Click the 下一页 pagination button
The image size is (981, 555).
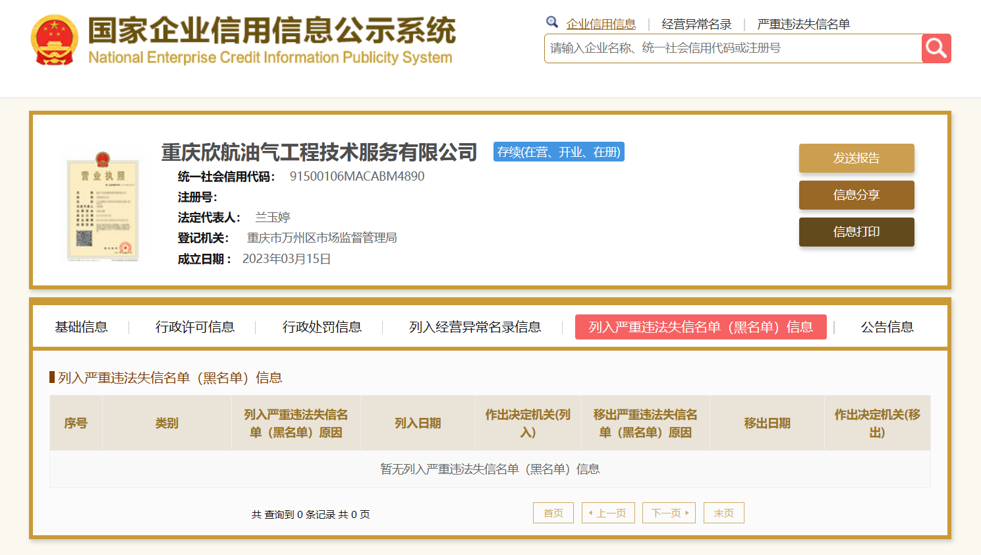pos(669,513)
